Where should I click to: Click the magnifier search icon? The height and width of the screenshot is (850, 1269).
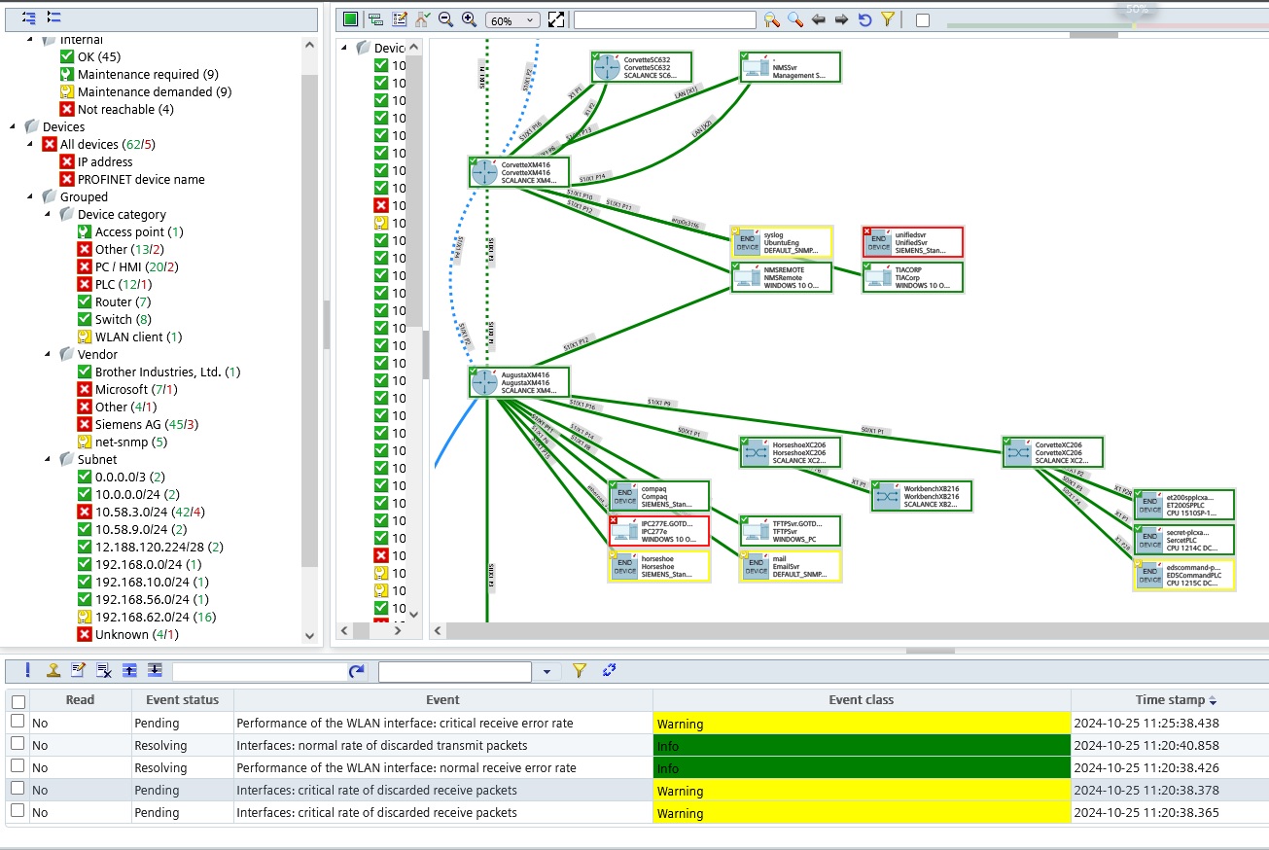(x=795, y=19)
